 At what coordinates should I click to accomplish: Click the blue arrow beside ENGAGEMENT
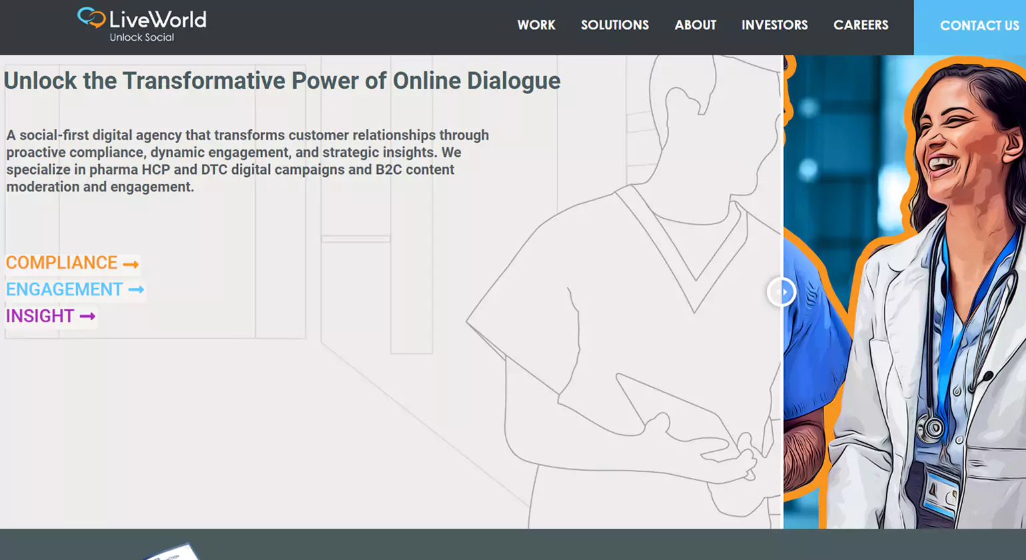pyautogui.click(x=136, y=290)
